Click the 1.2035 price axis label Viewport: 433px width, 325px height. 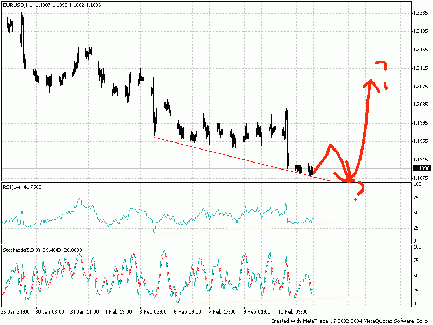421,104
